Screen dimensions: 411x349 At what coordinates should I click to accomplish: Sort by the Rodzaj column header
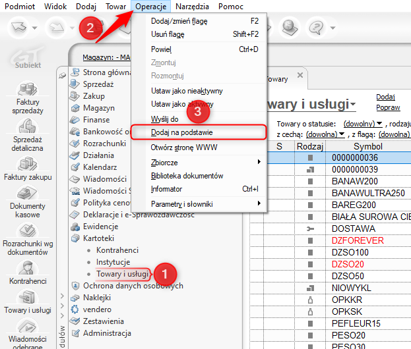(x=310, y=146)
